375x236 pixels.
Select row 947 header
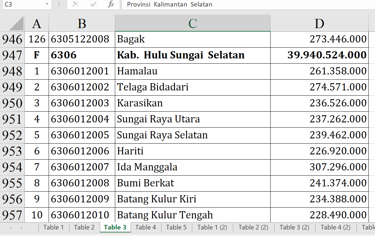[12, 55]
